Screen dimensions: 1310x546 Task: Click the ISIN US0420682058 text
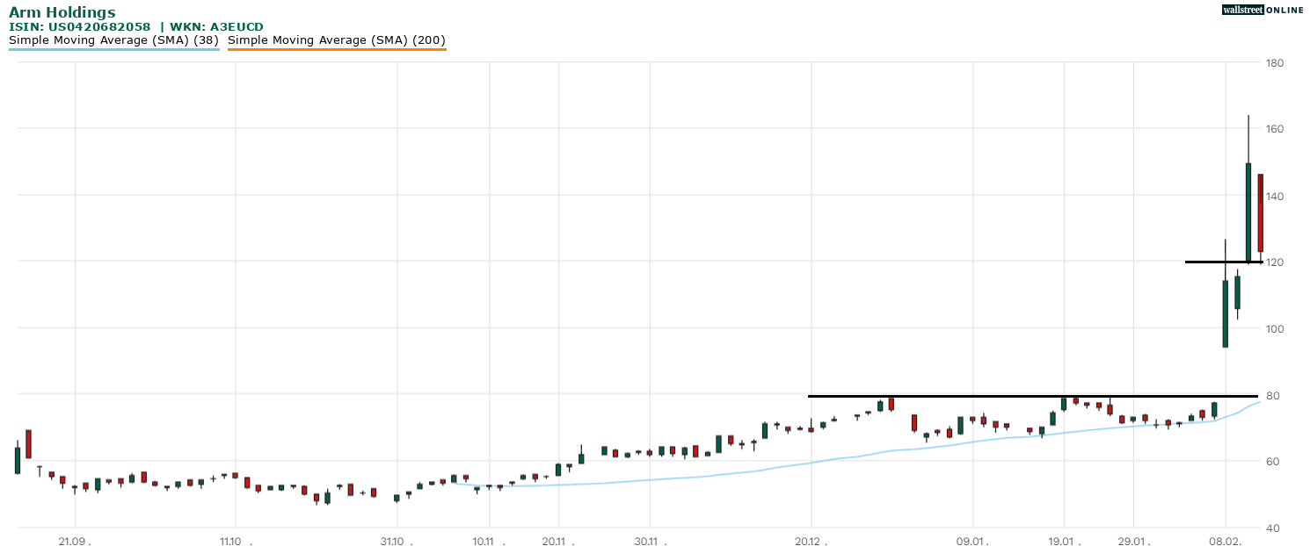pyautogui.click(x=79, y=27)
